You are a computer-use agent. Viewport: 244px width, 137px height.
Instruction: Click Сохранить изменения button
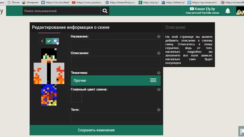coord(96,130)
